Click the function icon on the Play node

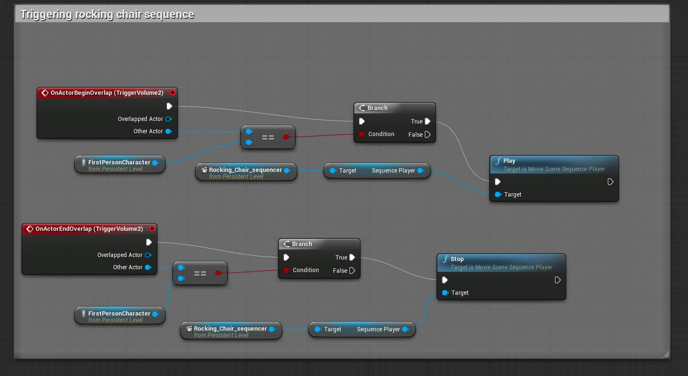[x=498, y=161]
